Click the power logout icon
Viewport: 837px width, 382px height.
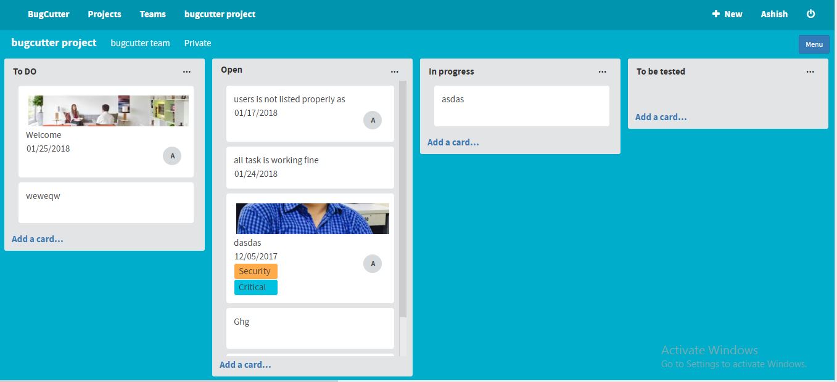810,14
